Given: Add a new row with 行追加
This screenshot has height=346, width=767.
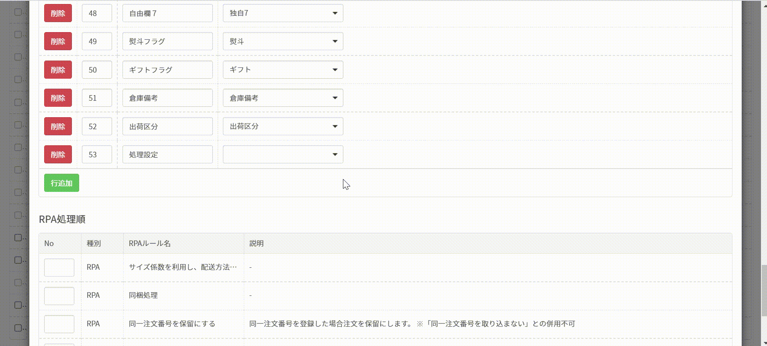Looking at the screenshot, I should point(61,183).
